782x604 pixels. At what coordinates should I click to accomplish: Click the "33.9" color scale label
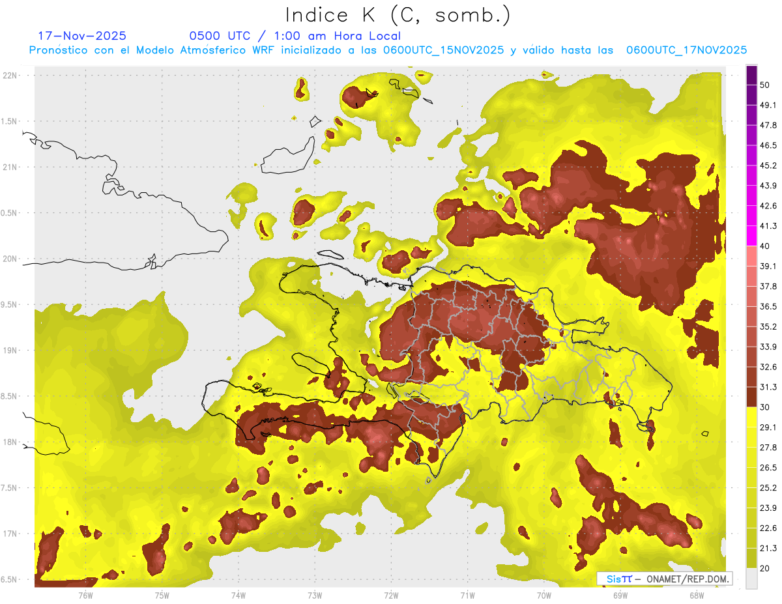(x=768, y=347)
